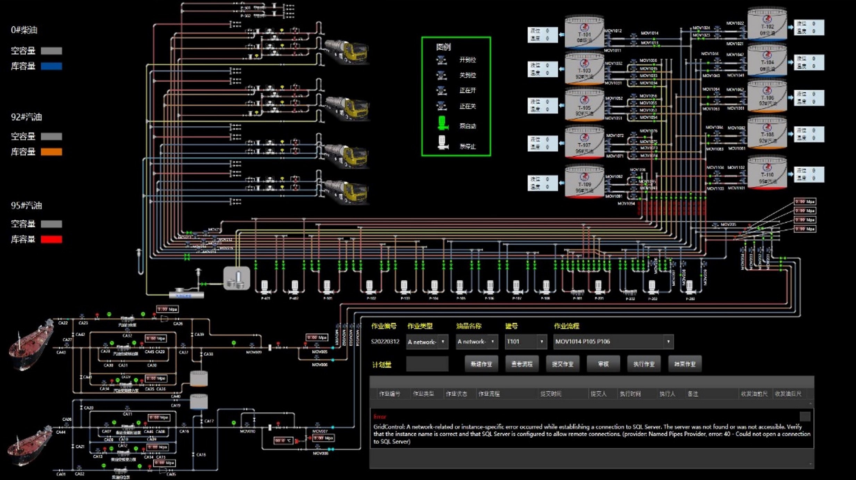
Task: Click pump P-106
Action: click(490, 288)
